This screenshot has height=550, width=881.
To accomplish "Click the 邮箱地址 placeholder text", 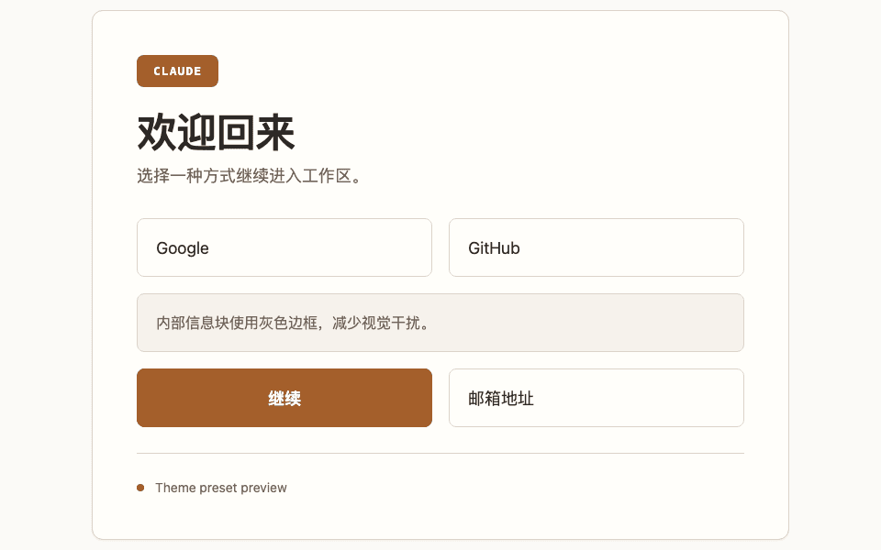I will pyautogui.click(x=501, y=399).
